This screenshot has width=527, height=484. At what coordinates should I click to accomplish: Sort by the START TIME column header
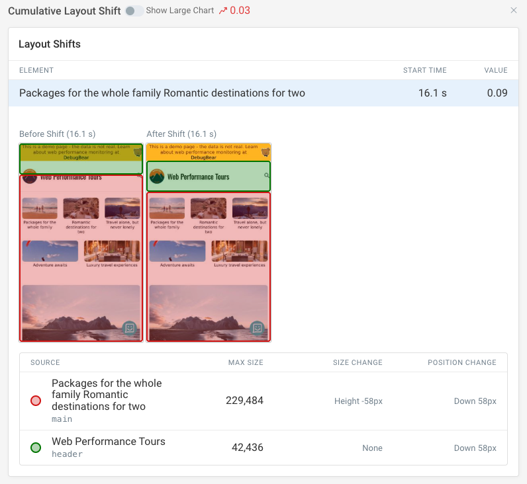(x=424, y=70)
